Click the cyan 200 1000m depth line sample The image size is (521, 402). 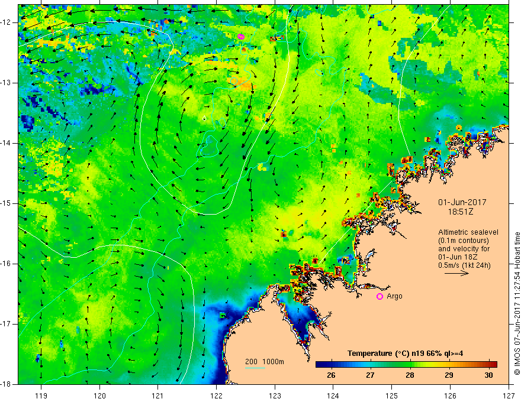click(255, 368)
